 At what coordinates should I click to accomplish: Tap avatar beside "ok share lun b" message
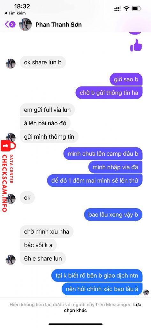point(11,64)
